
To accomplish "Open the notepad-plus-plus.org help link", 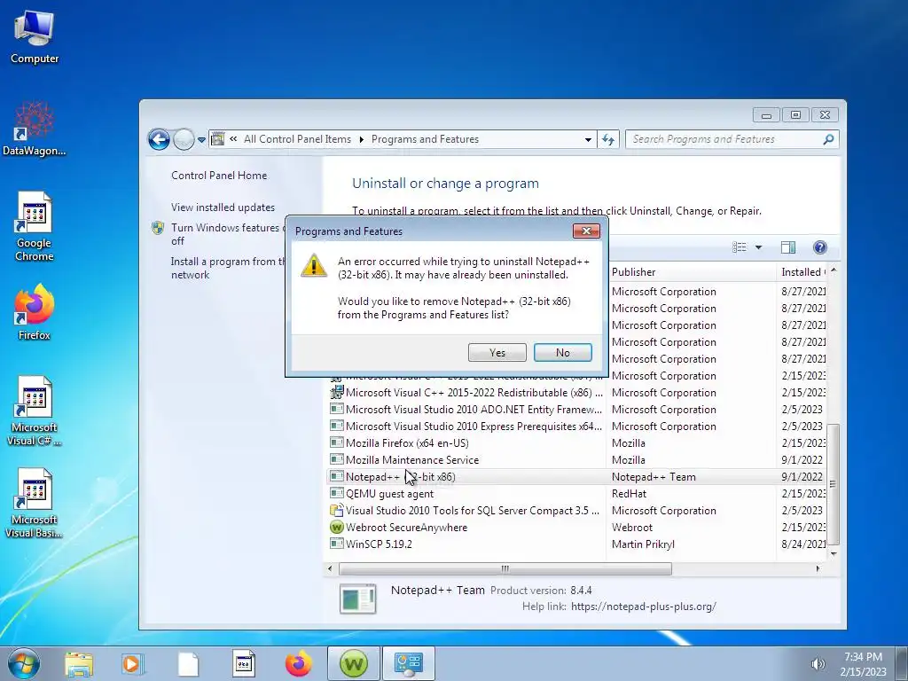I will 644,607.
